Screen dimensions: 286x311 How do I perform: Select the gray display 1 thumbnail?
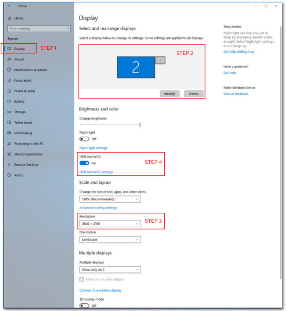pyautogui.click(x=160, y=60)
